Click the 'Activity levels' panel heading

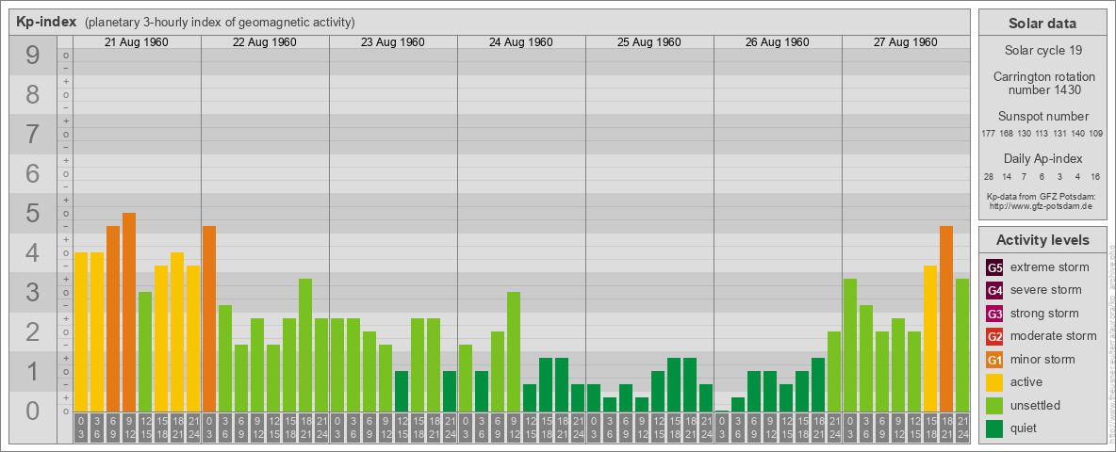[1042, 240]
